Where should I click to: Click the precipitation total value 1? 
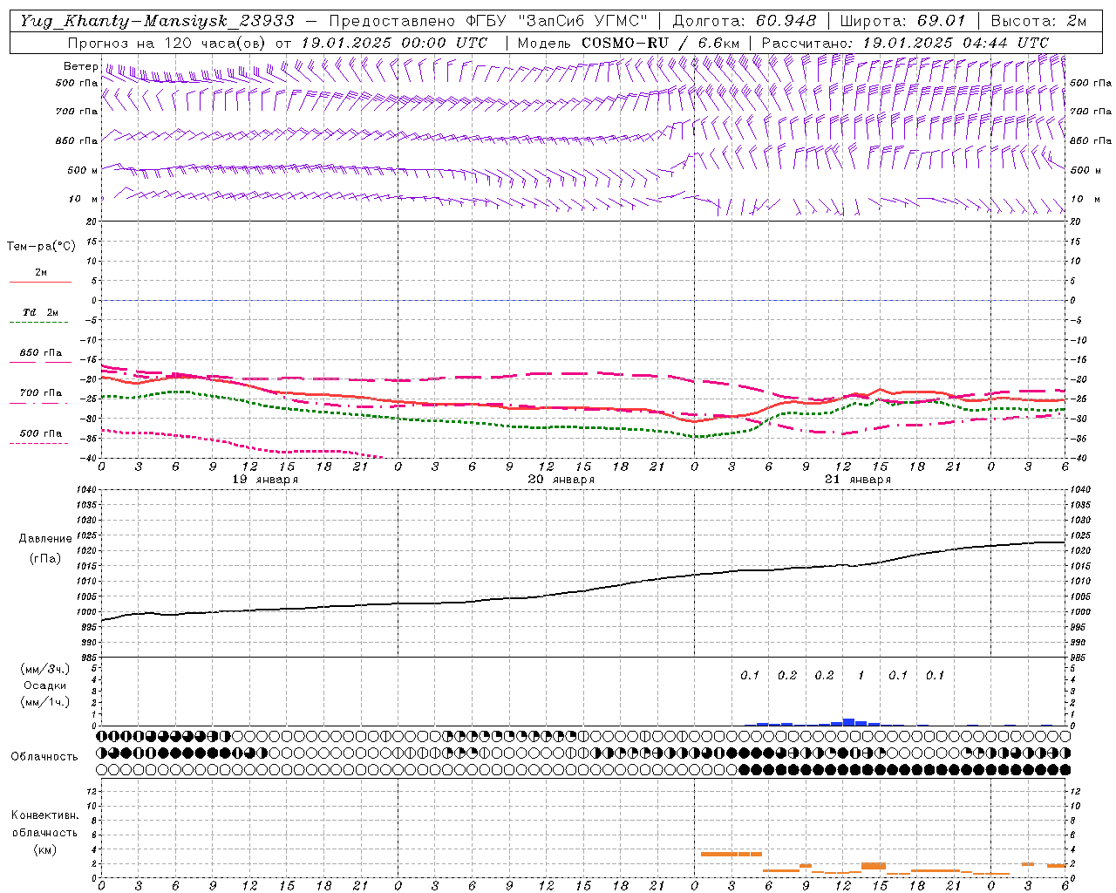(x=861, y=676)
